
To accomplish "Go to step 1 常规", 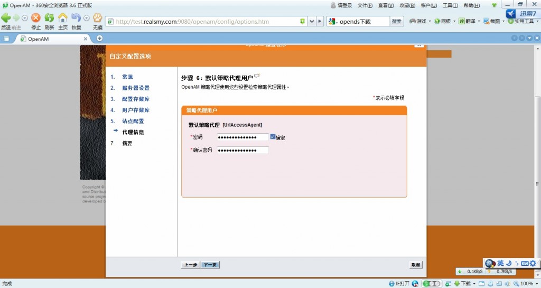I will [127, 77].
